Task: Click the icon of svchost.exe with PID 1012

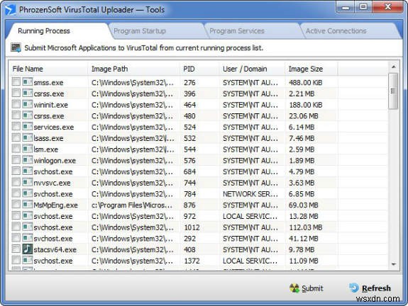Action: pos(28,227)
